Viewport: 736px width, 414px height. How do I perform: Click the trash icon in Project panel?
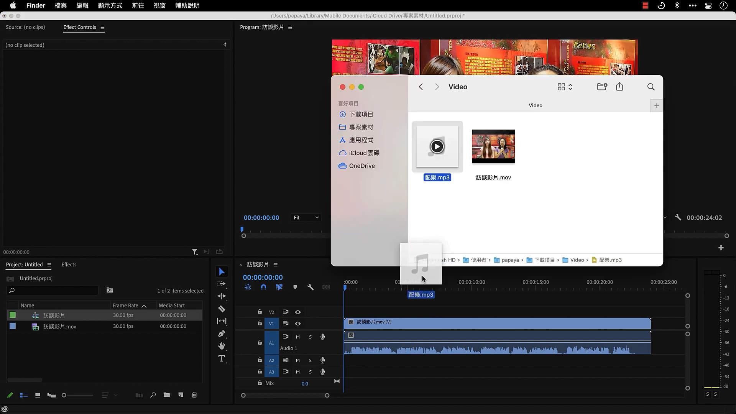tap(194, 395)
